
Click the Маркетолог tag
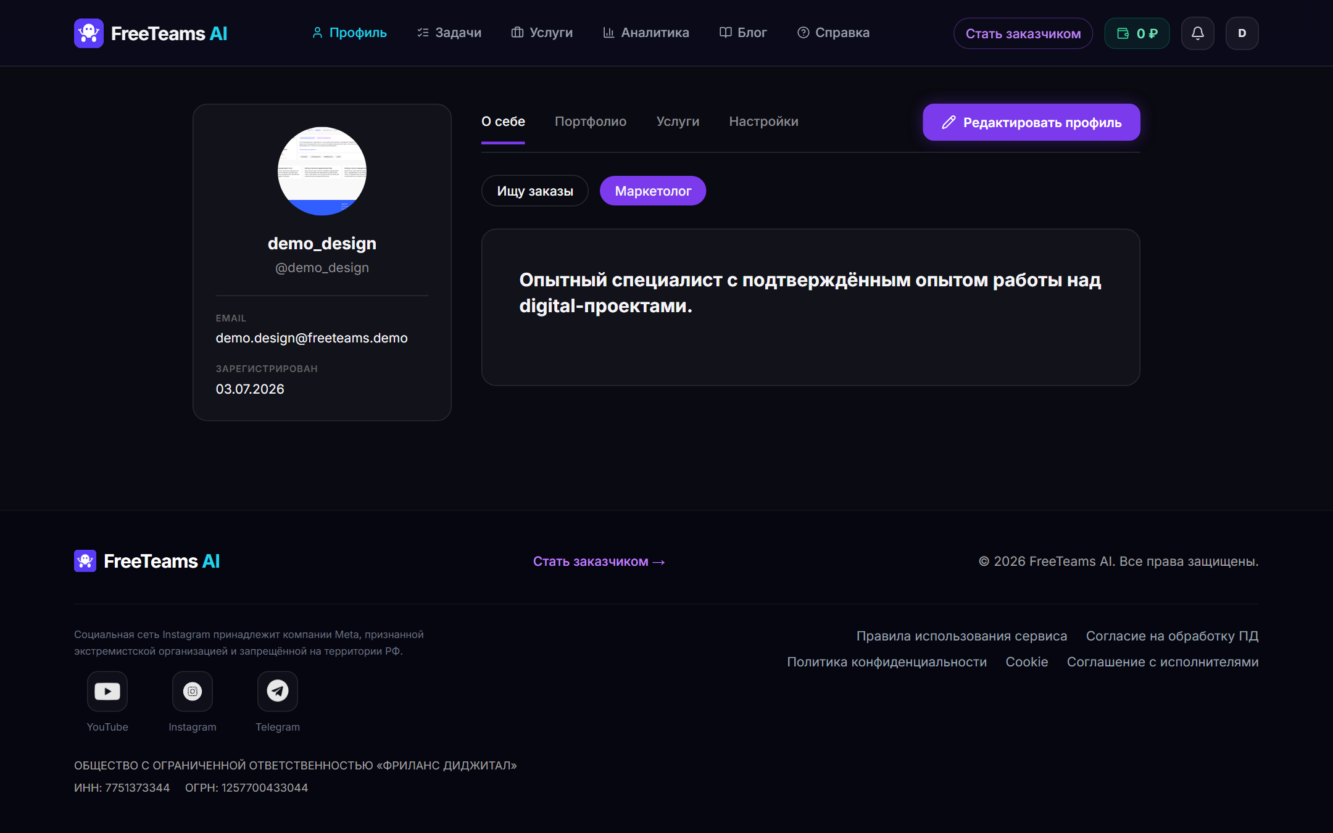click(x=653, y=191)
